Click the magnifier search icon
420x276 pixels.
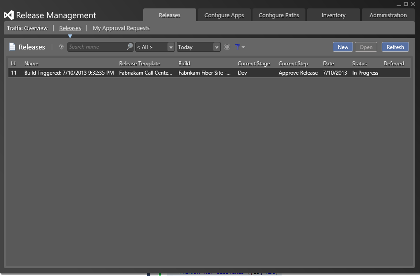pyautogui.click(x=130, y=46)
